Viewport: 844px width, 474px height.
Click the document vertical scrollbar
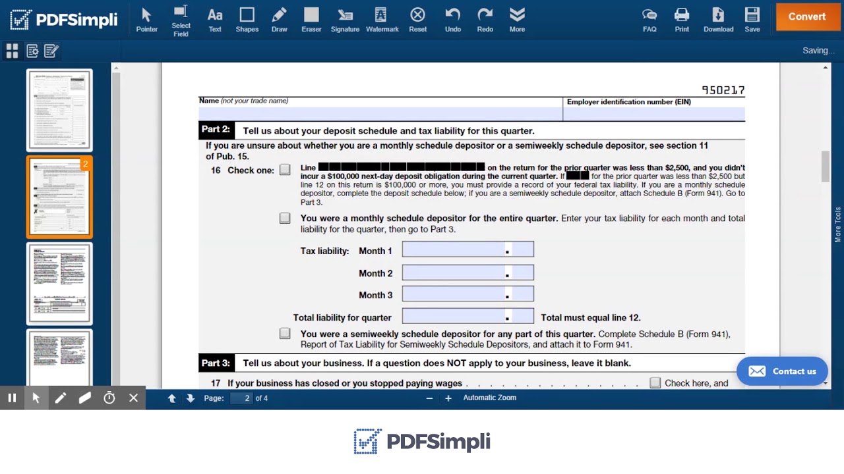coord(825,166)
